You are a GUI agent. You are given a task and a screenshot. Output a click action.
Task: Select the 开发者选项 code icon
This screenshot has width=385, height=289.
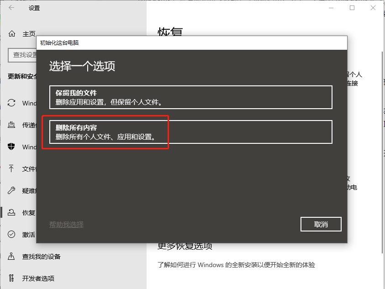tap(11, 278)
